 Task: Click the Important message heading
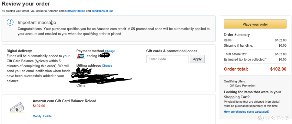point(37,22)
